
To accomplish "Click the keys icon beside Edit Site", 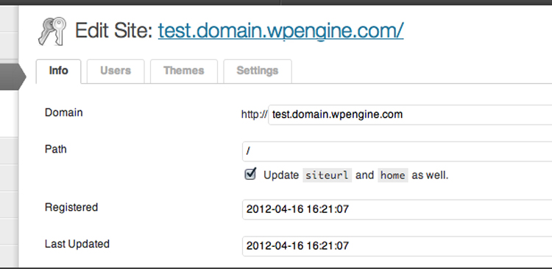I will (52, 31).
